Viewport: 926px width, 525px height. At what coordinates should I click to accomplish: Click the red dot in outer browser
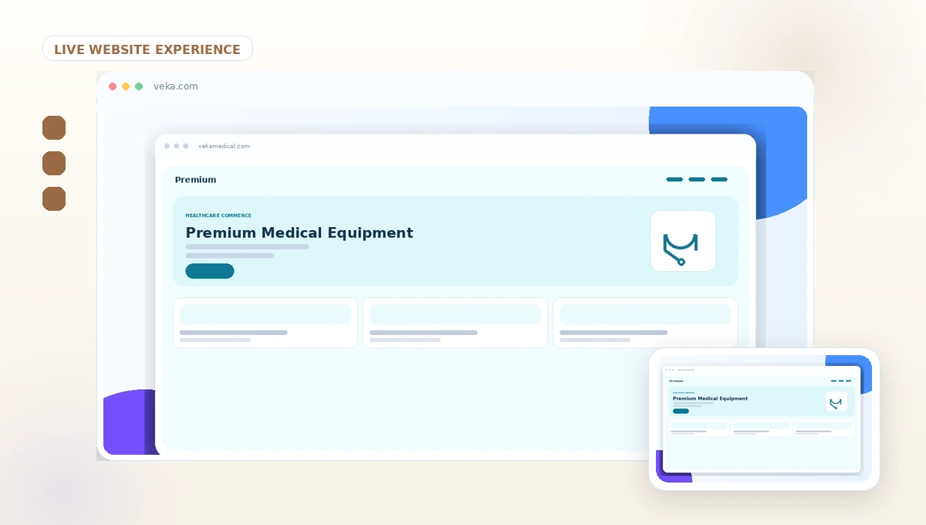click(x=113, y=86)
